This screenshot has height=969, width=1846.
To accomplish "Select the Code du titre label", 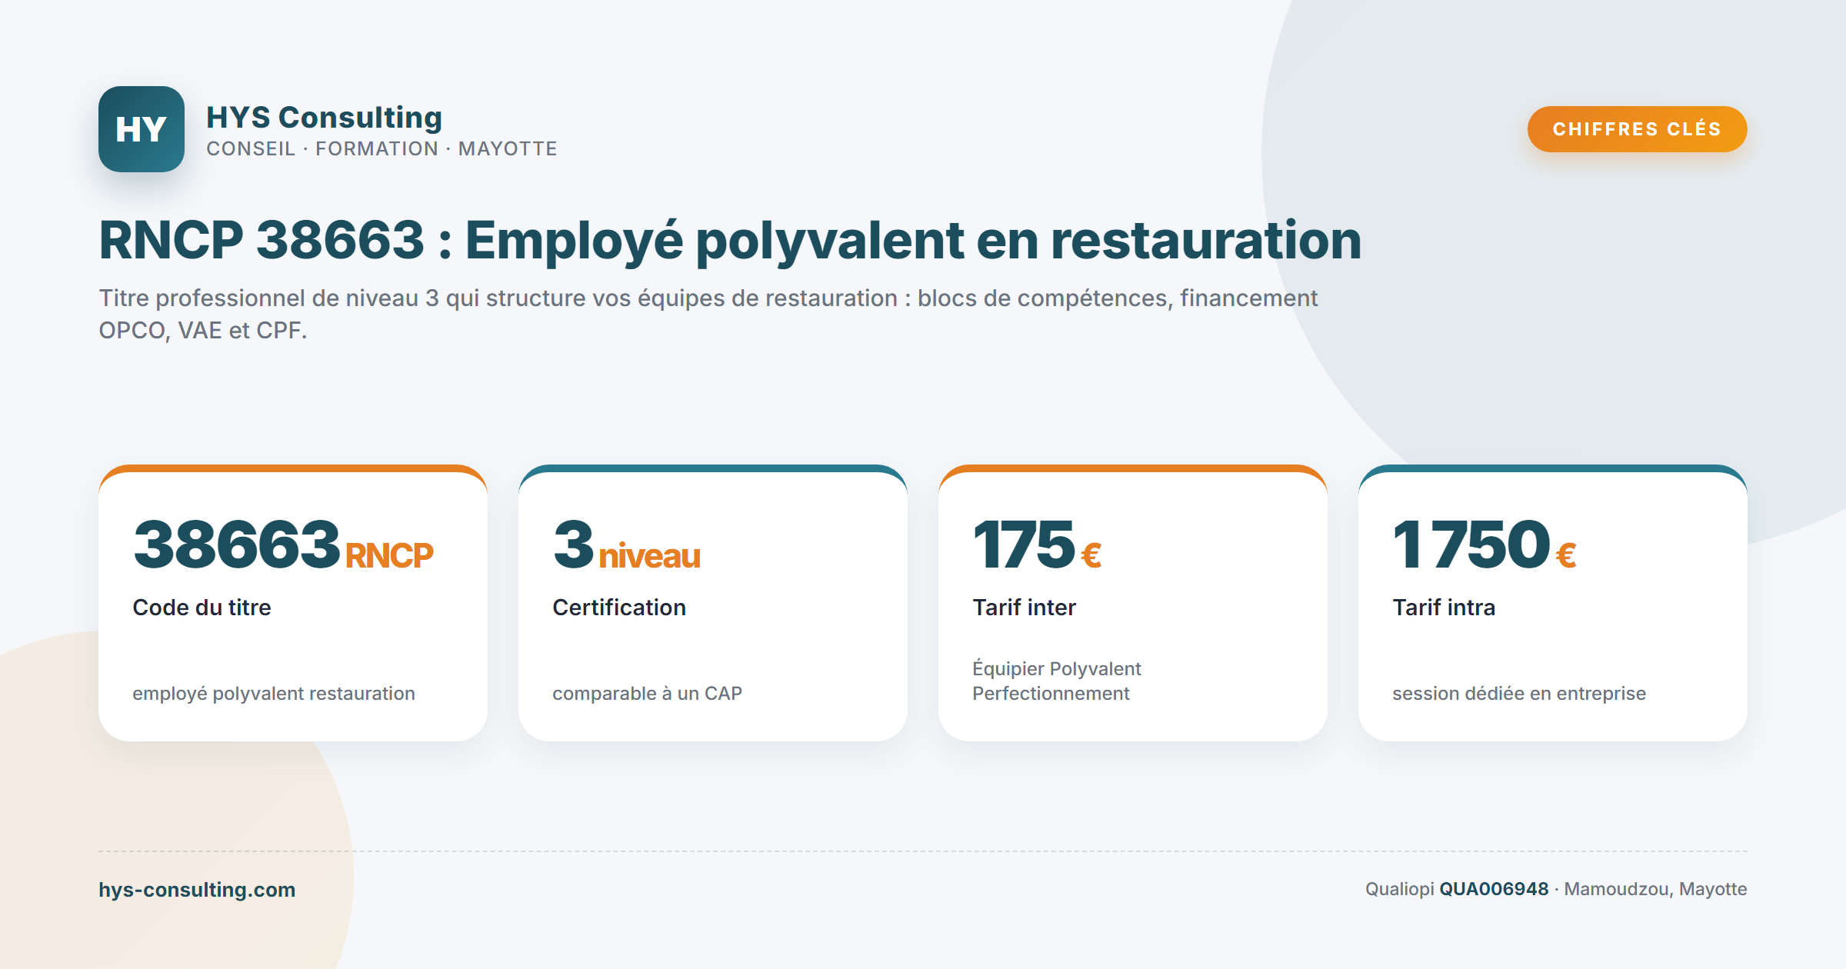I will click(202, 608).
